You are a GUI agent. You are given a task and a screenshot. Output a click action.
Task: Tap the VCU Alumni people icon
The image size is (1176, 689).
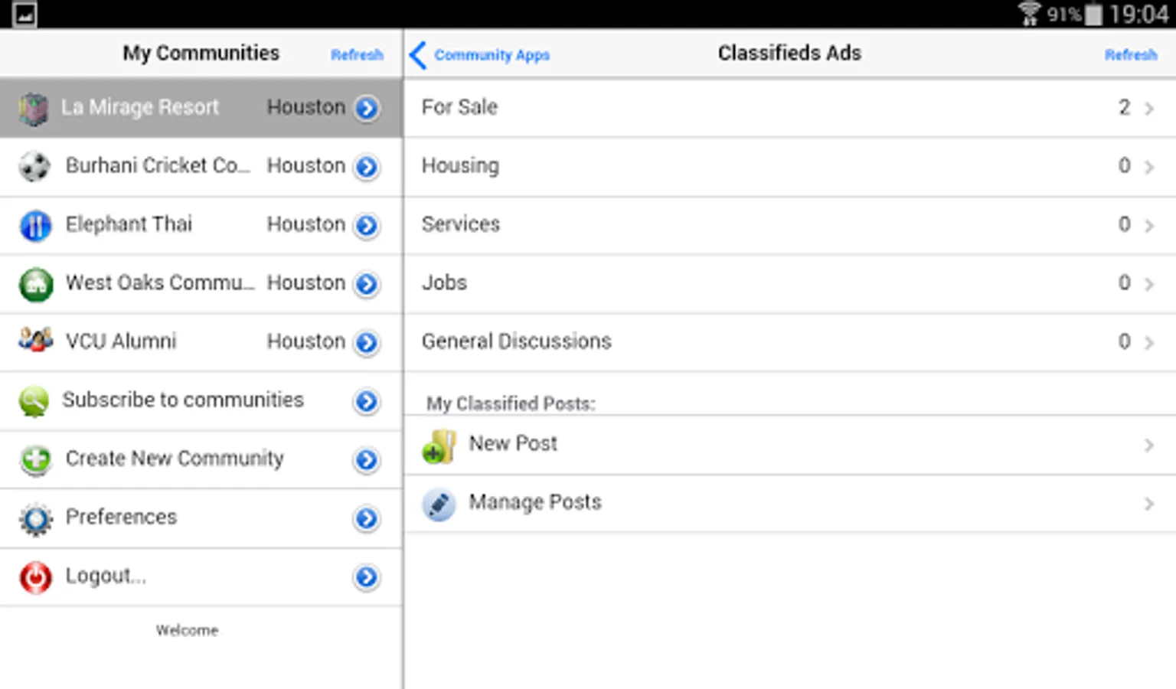click(35, 339)
